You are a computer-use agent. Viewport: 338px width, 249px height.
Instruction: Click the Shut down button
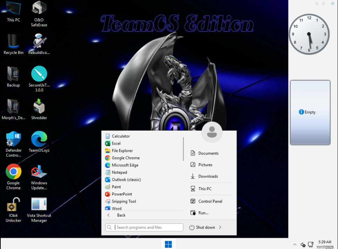[x=202, y=227]
